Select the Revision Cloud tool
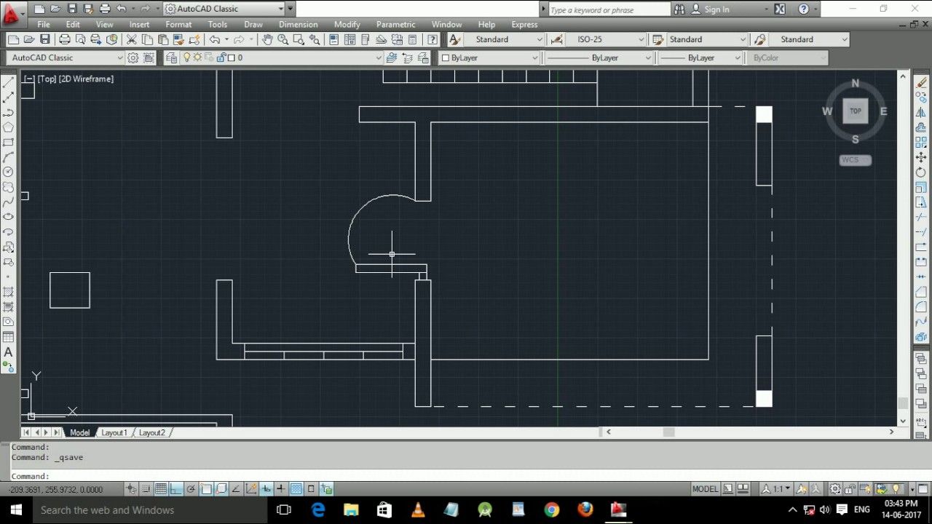Image resolution: width=932 pixels, height=524 pixels. (9, 187)
